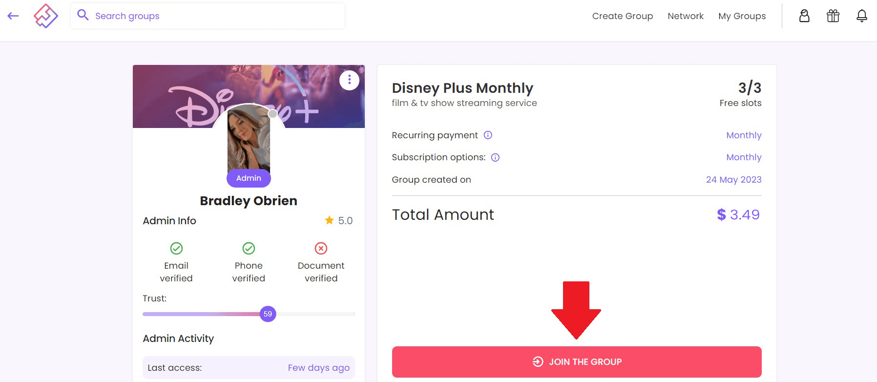Click Document verified cross icon
877x382 pixels.
click(x=321, y=249)
